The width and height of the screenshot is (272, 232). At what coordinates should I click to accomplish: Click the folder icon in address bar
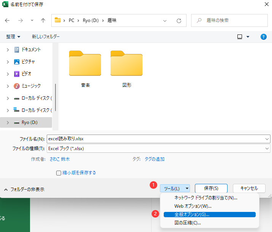tap(58, 20)
